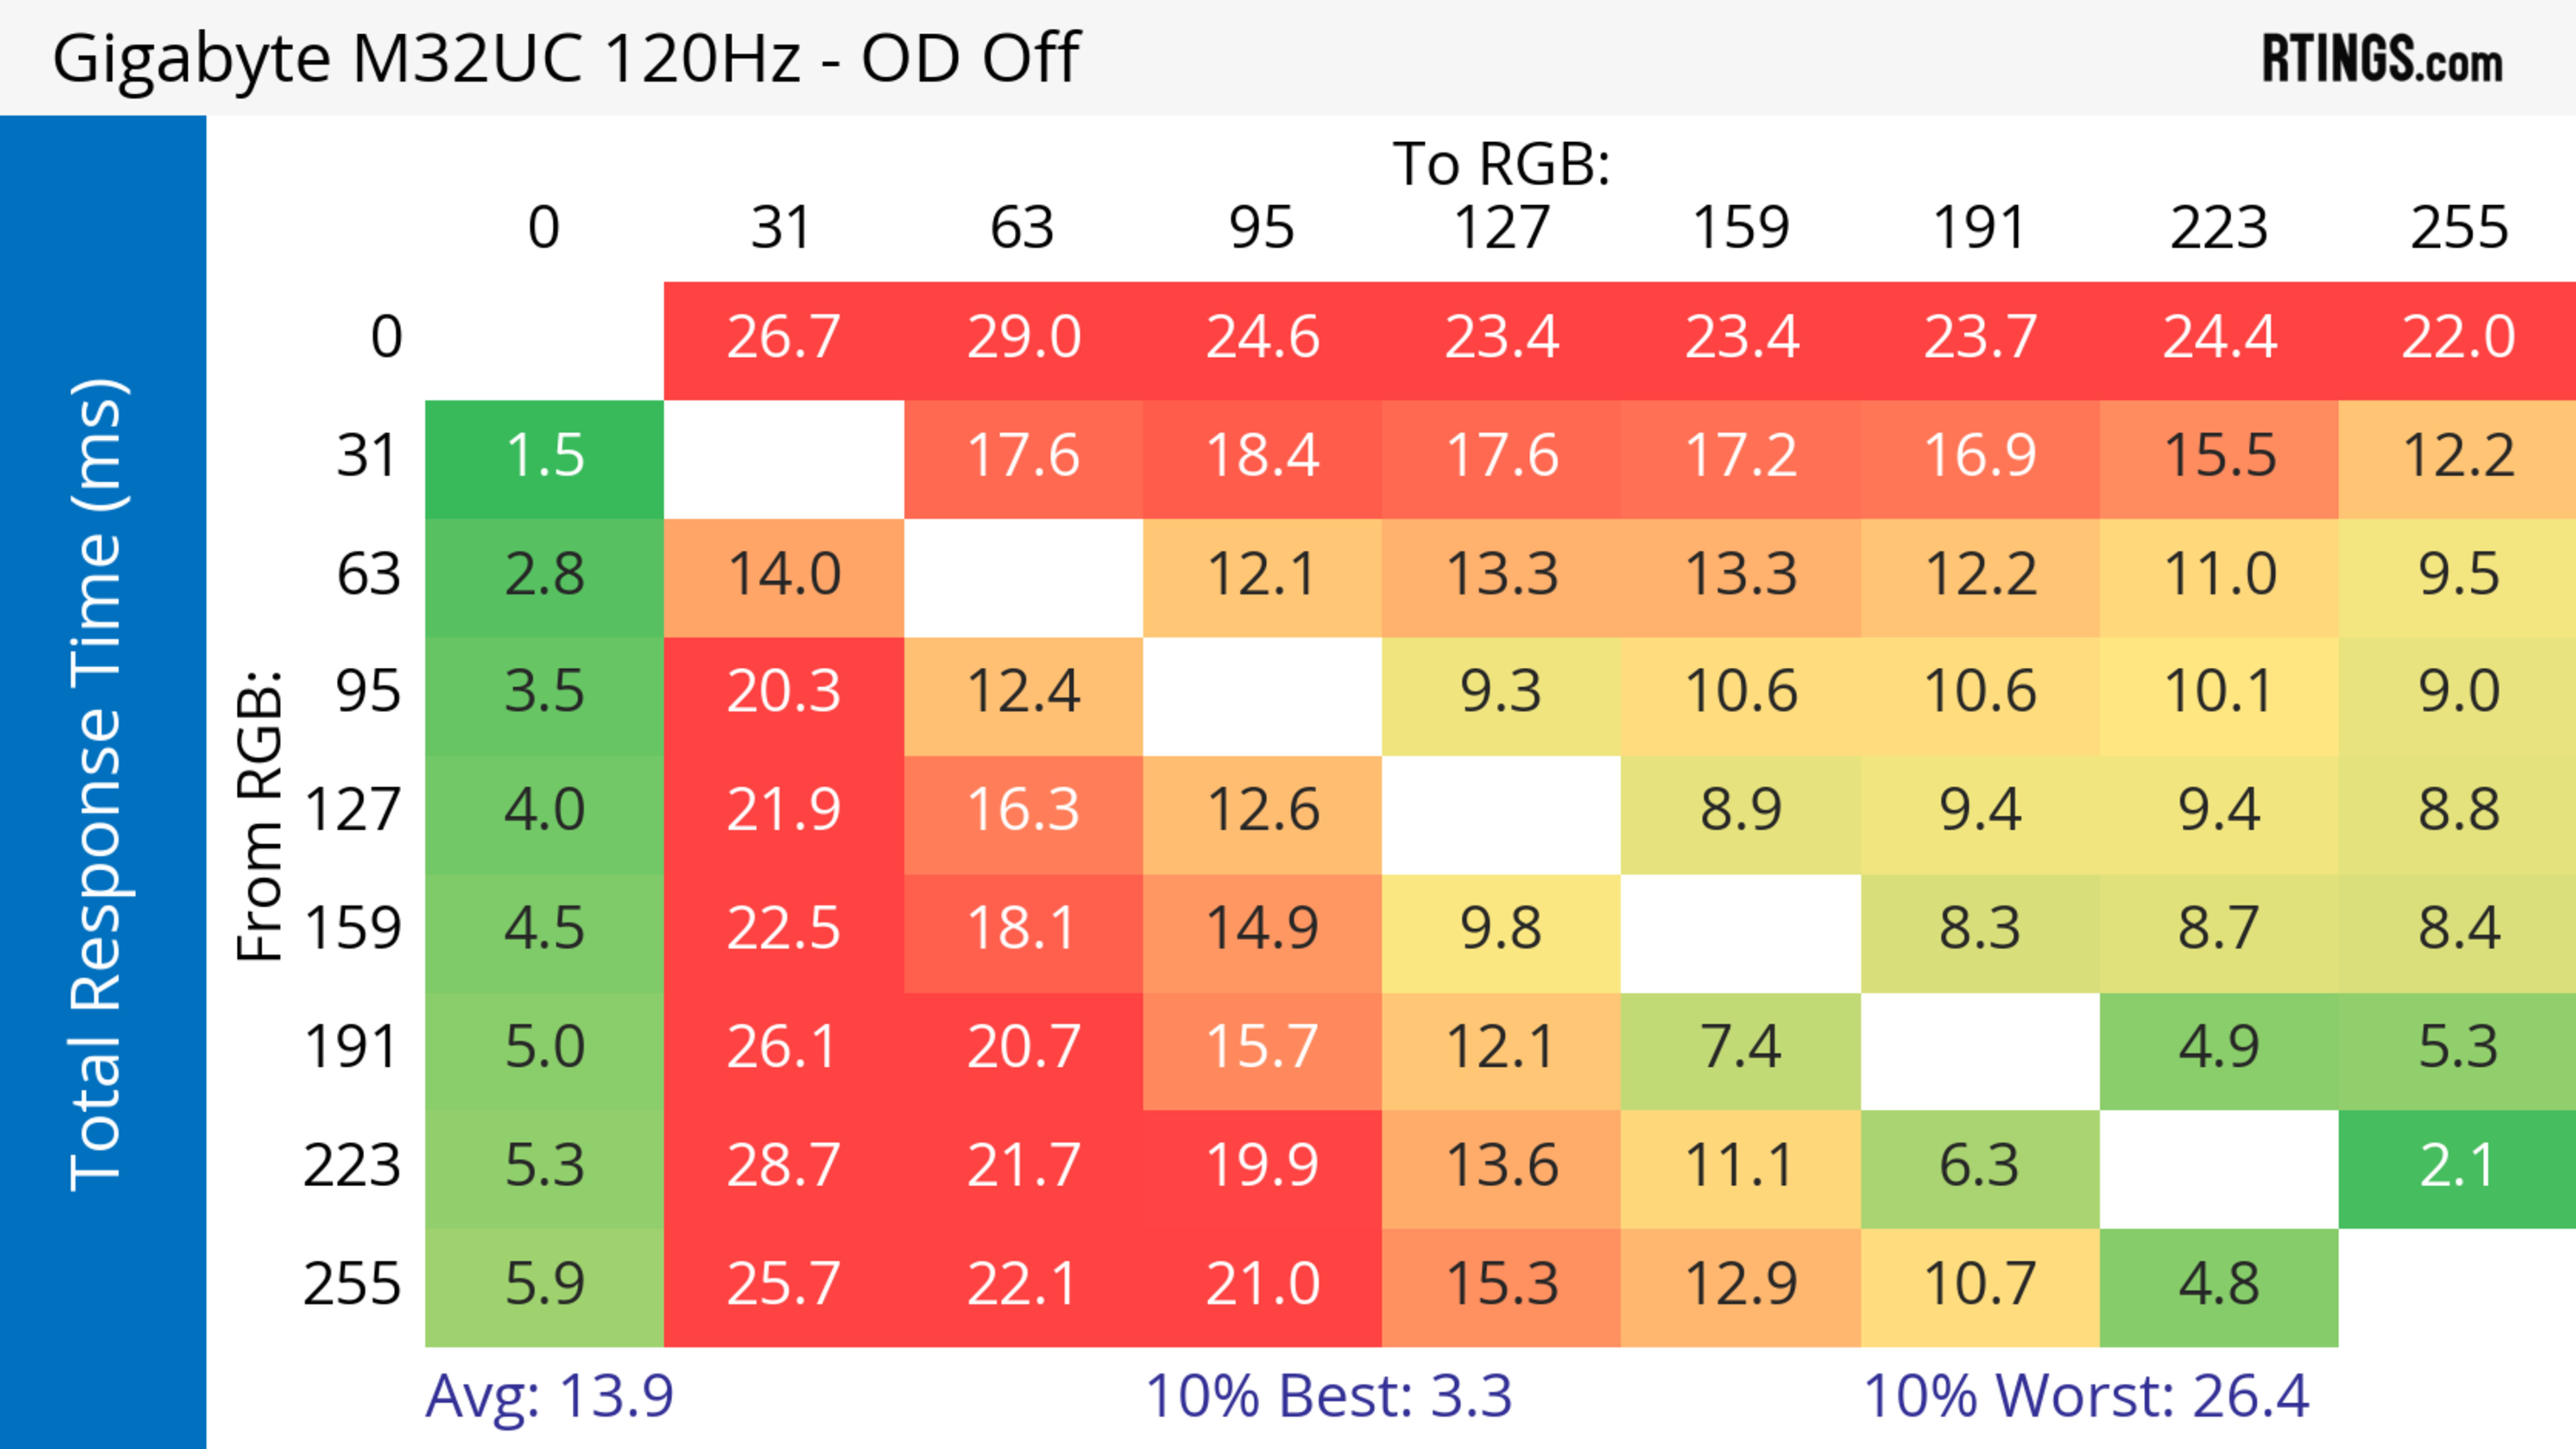Click the chart title Gigabyte M32UC 120Hz

(565, 58)
